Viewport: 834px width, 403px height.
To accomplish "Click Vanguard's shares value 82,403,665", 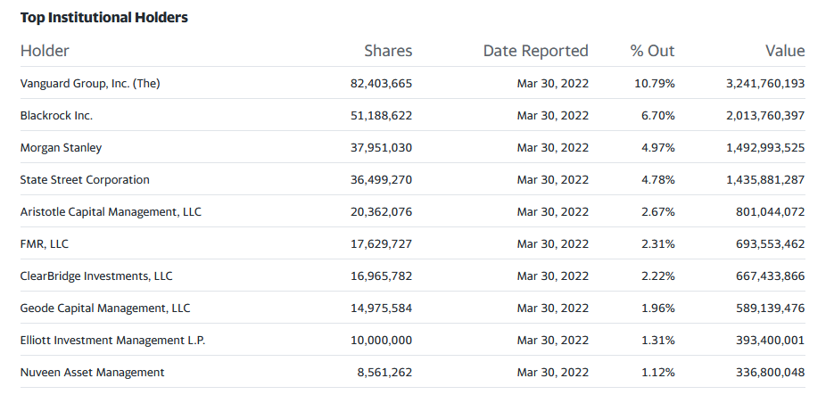I will click(x=382, y=84).
